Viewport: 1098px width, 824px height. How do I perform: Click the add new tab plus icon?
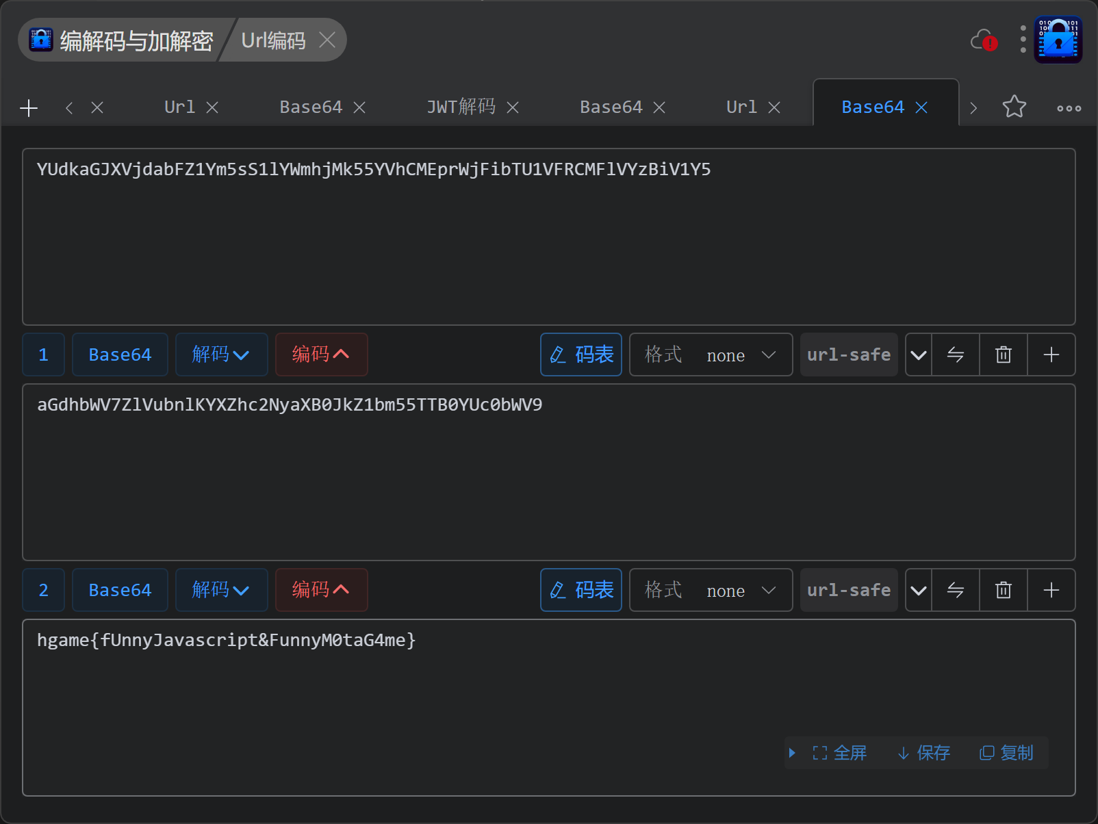29,108
